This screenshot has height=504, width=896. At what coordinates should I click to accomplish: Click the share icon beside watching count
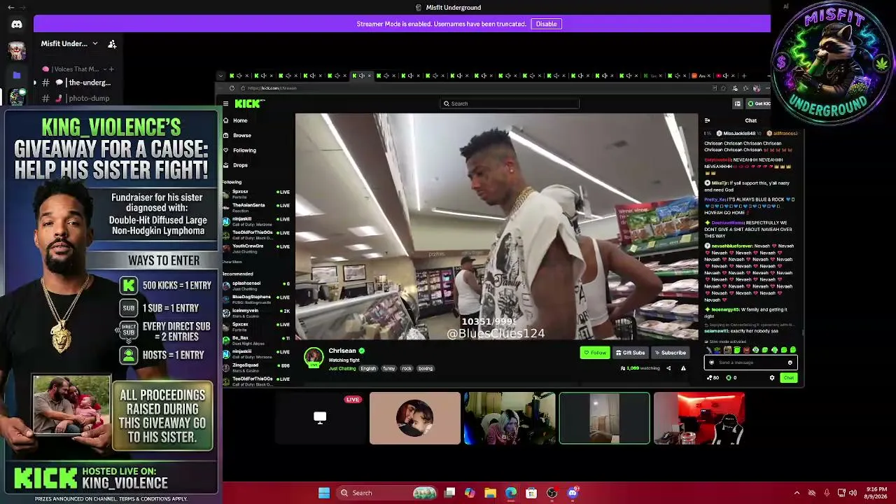668,368
